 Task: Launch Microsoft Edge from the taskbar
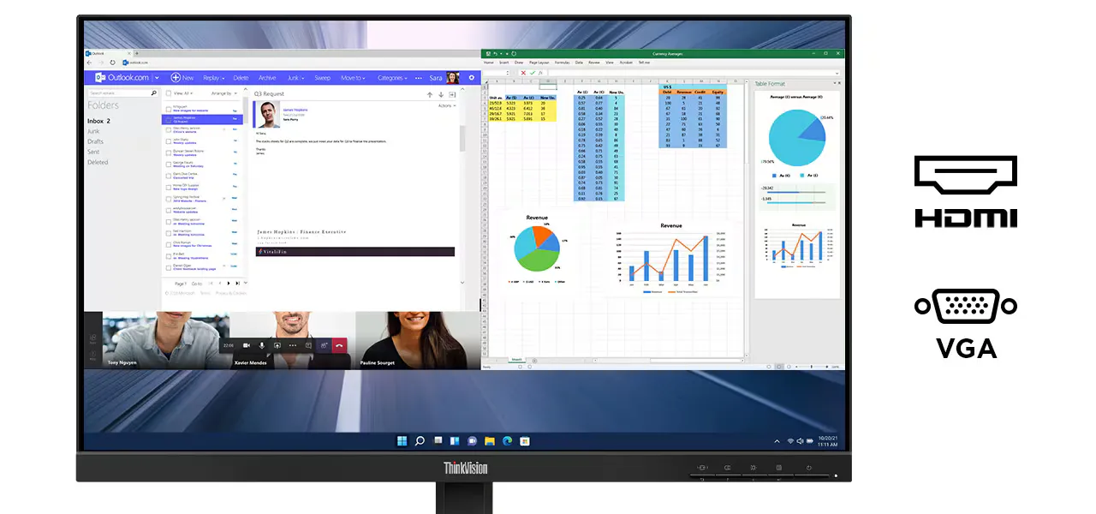508,440
